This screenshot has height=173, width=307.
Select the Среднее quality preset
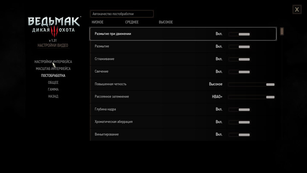point(132,22)
